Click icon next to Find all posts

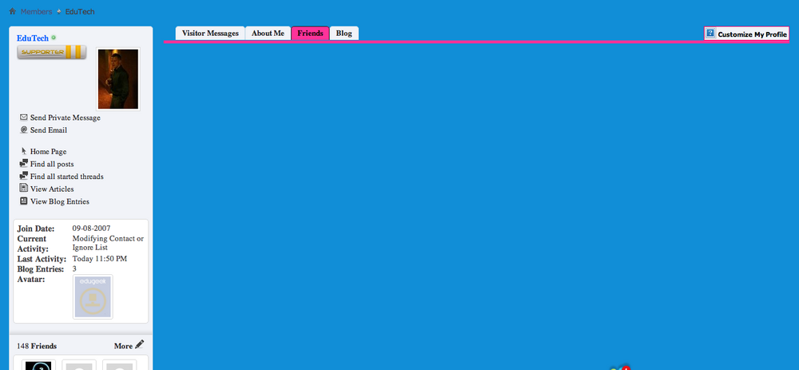(23, 163)
